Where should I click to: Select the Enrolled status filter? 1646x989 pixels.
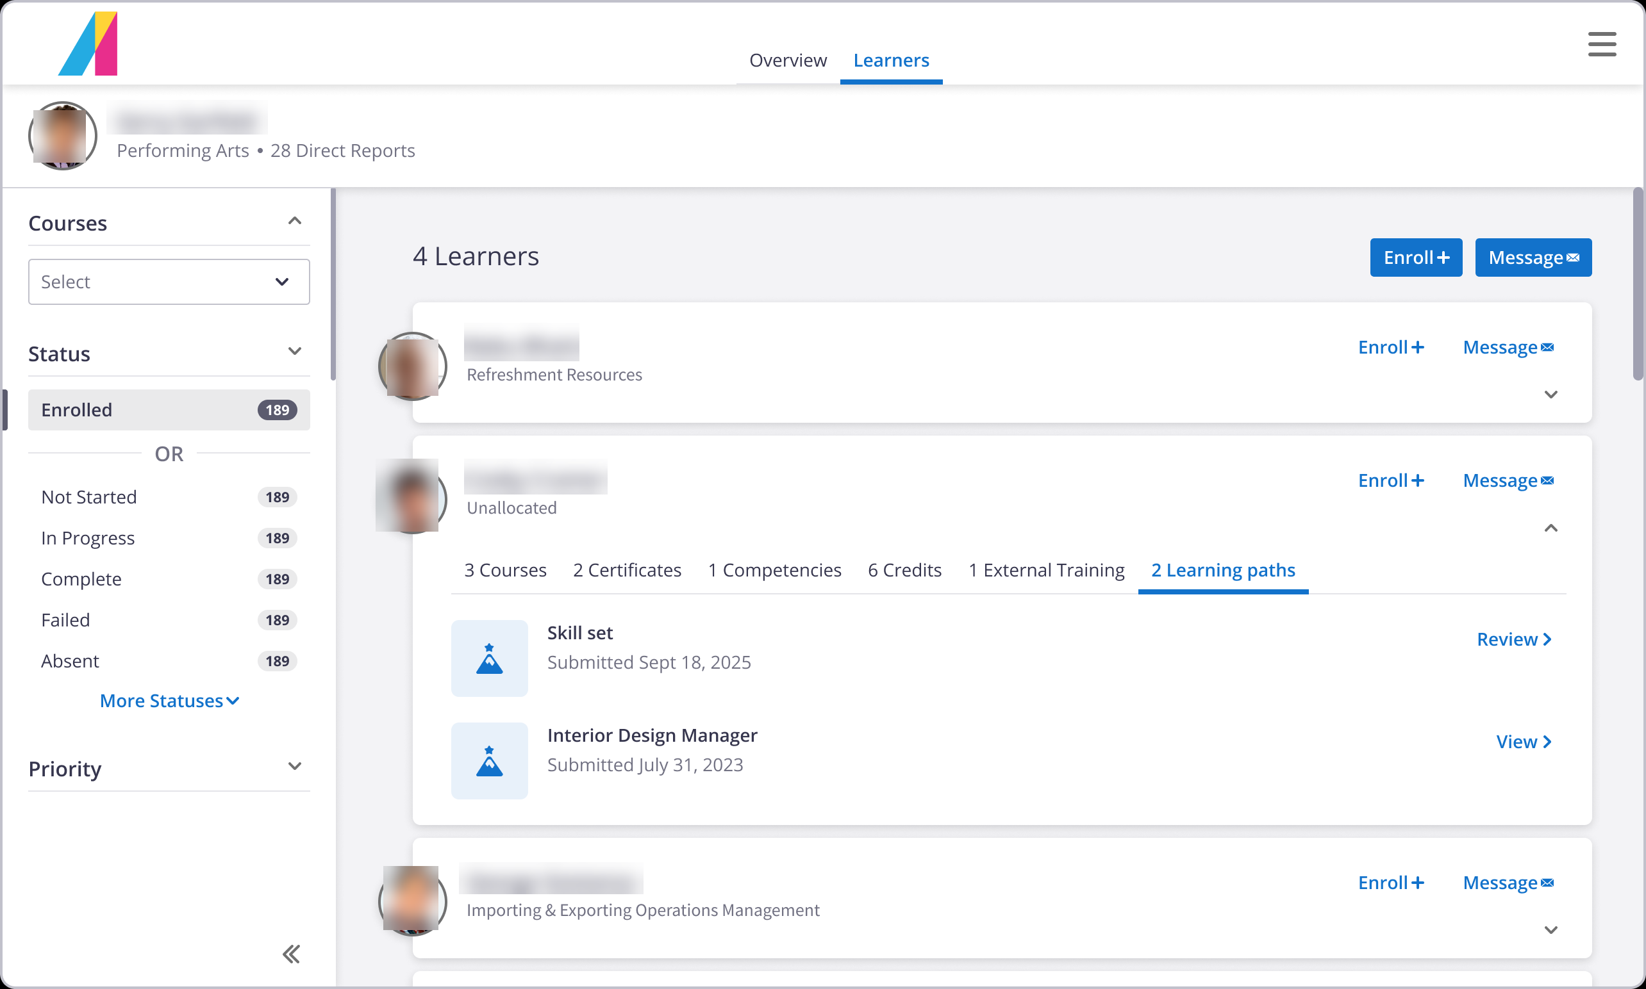pos(169,410)
